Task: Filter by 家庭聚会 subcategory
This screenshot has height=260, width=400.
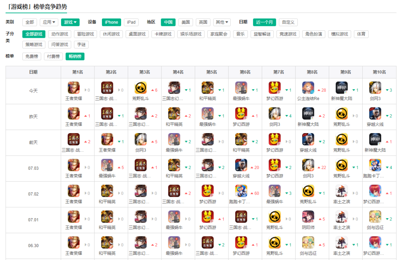Action: coord(219,34)
